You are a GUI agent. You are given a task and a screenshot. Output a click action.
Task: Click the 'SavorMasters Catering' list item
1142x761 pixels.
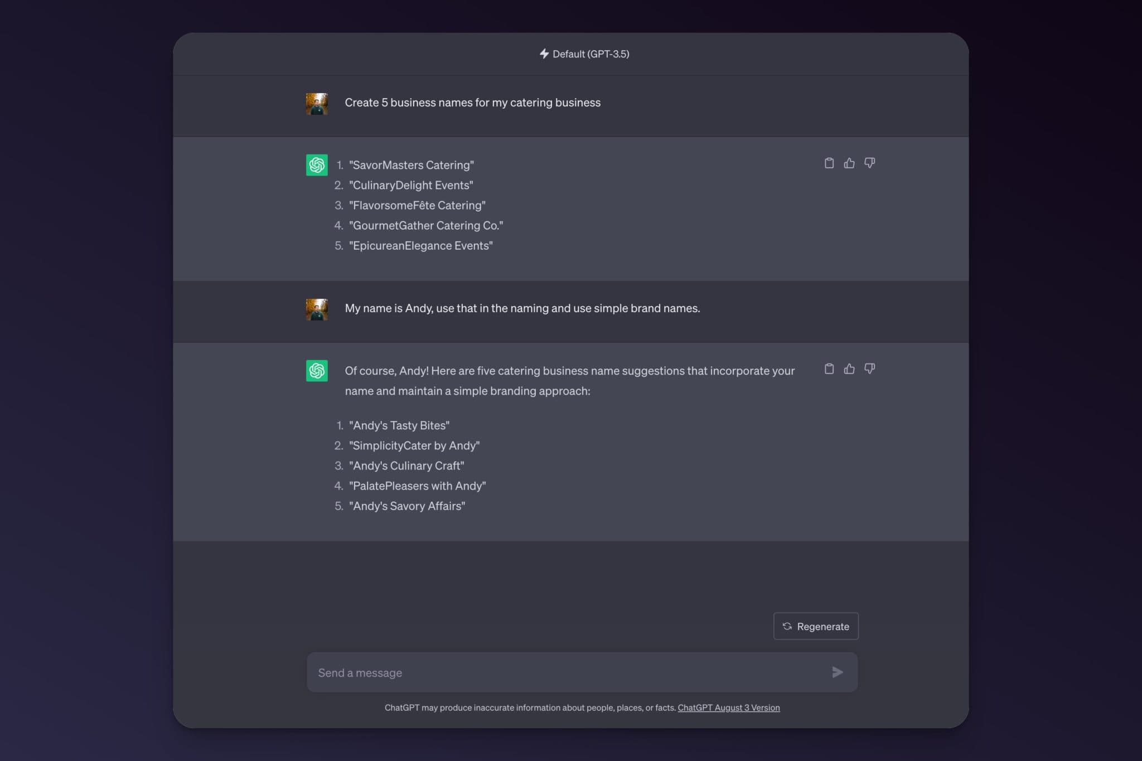click(x=412, y=165)
